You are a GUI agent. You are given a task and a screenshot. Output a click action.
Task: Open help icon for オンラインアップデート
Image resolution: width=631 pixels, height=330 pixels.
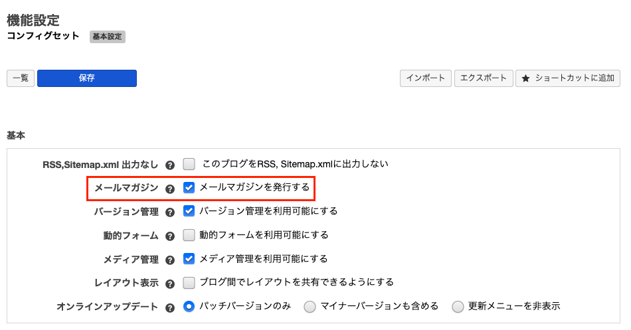click(x=170, y=307)
